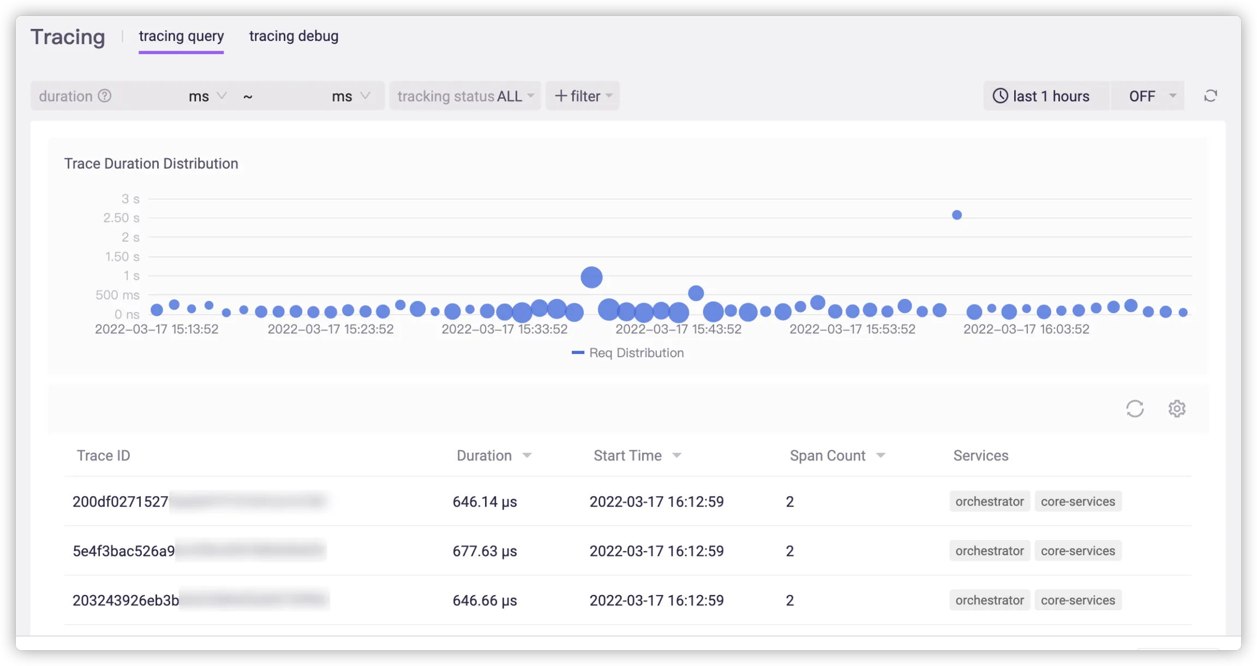Viewport: 1257px width, 666px height.
Task: Toggle Req Distribution legend series
Action: [x=627, y=353]
